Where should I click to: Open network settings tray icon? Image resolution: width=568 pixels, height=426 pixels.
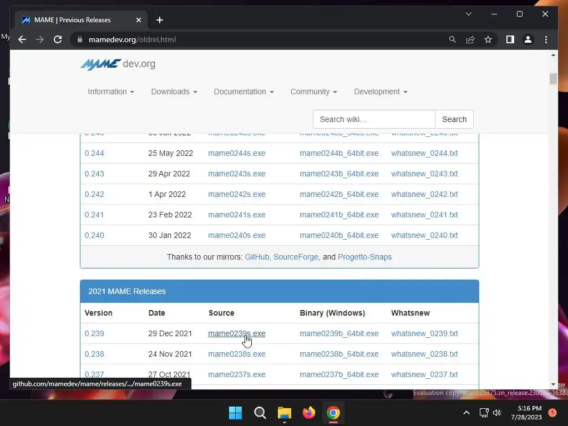click(484, 413)
